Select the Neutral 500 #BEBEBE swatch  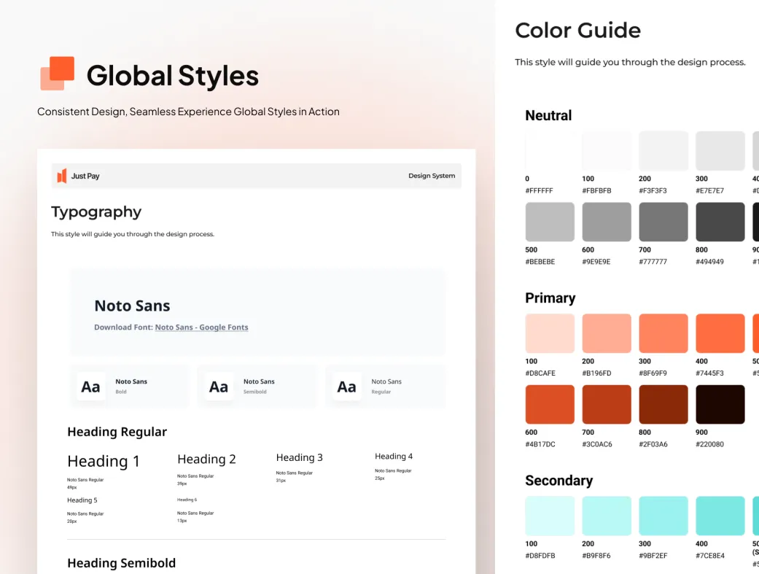point(550,222)
